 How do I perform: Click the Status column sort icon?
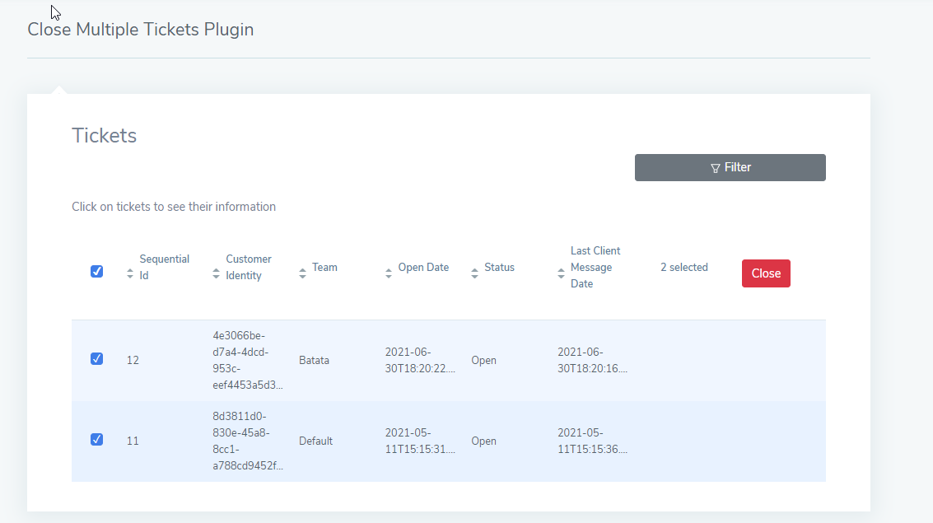pyautogui.click(x=475, y=273)
